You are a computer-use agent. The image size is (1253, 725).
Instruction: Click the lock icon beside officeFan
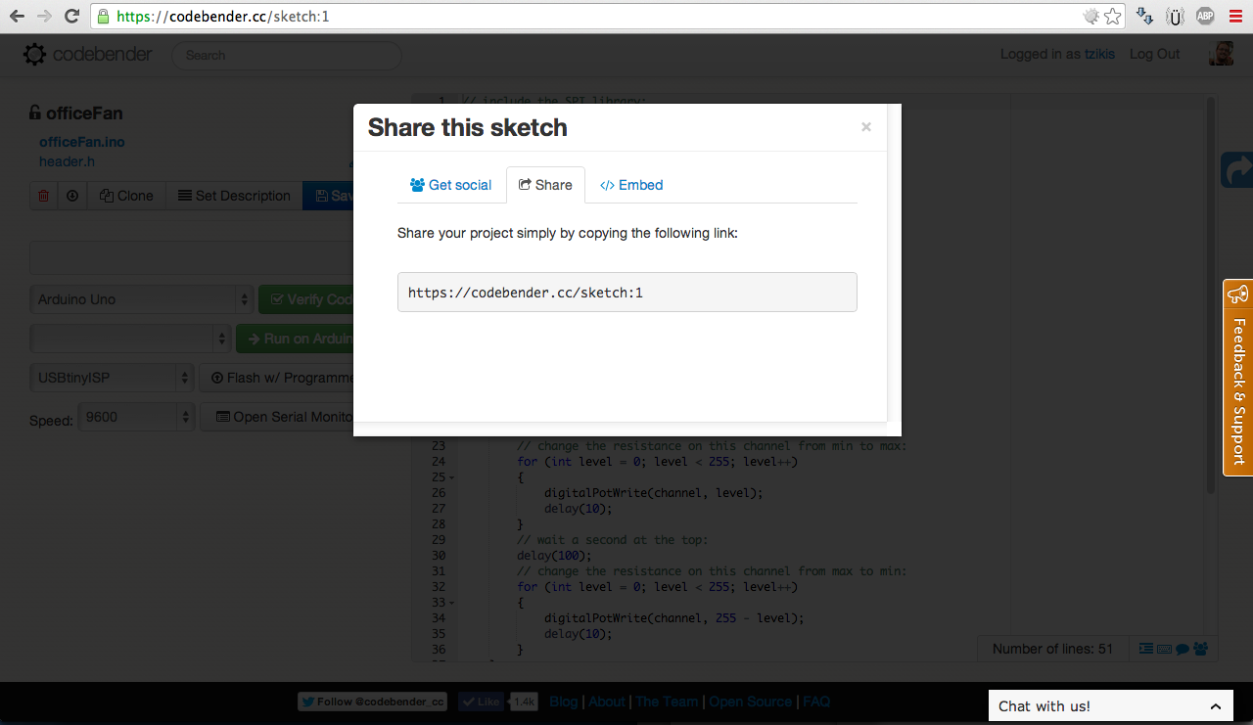(x=35, y=113)
